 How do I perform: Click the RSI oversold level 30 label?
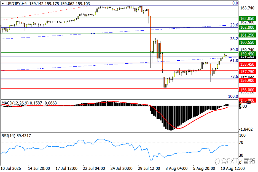(x=241, y=155)
